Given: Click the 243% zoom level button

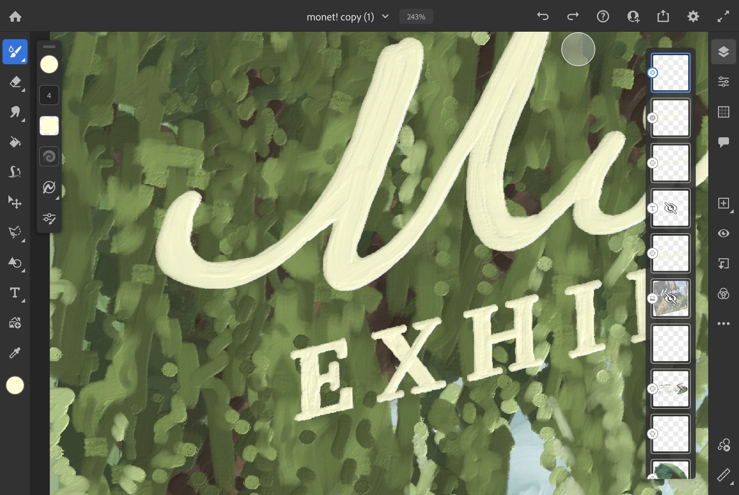Looking at the screenshot, I should coord(416,16).
